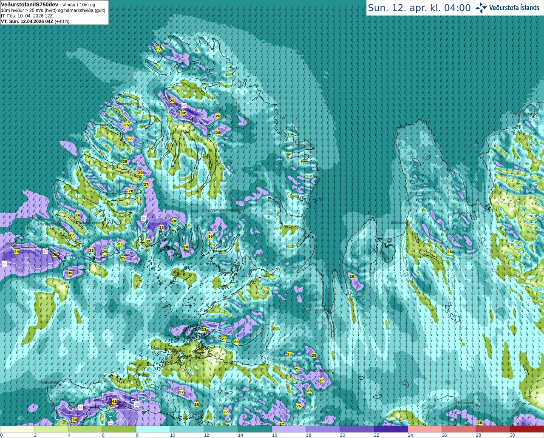Click the VT valid-time line in info box
544x438 pixels.
pos(35,21)
